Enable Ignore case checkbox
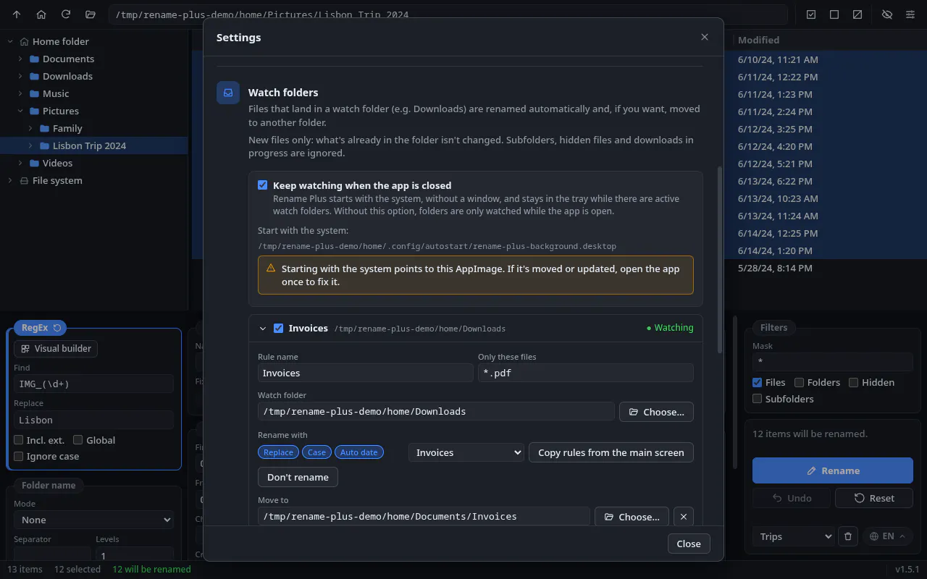Image resolution: width=927 pixels, height=579 pixels. point(19,456)
